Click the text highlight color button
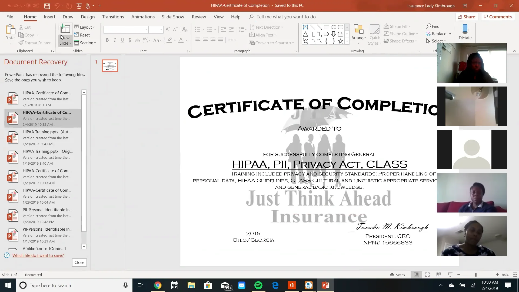This screenshot has height=292, width=519. tap(169, 40)
